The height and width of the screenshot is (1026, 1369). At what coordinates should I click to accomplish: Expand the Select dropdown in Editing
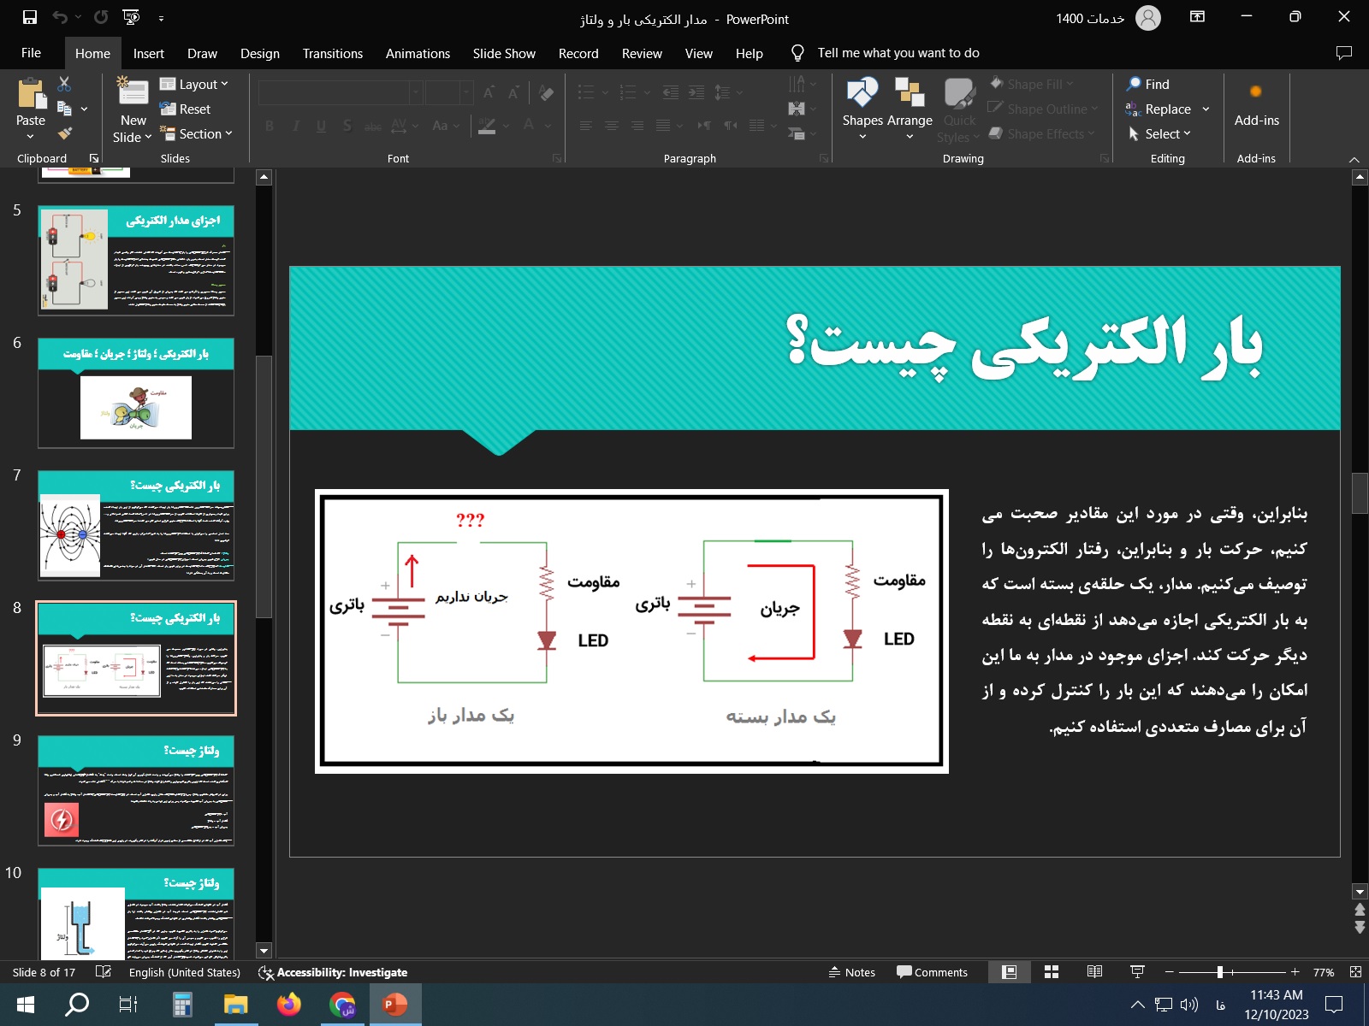1159,133
